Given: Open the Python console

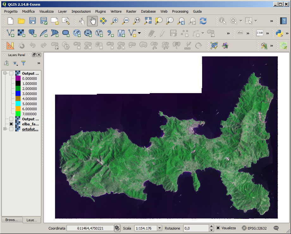Looking at the screenshot, I should click(x=279, y=33).
